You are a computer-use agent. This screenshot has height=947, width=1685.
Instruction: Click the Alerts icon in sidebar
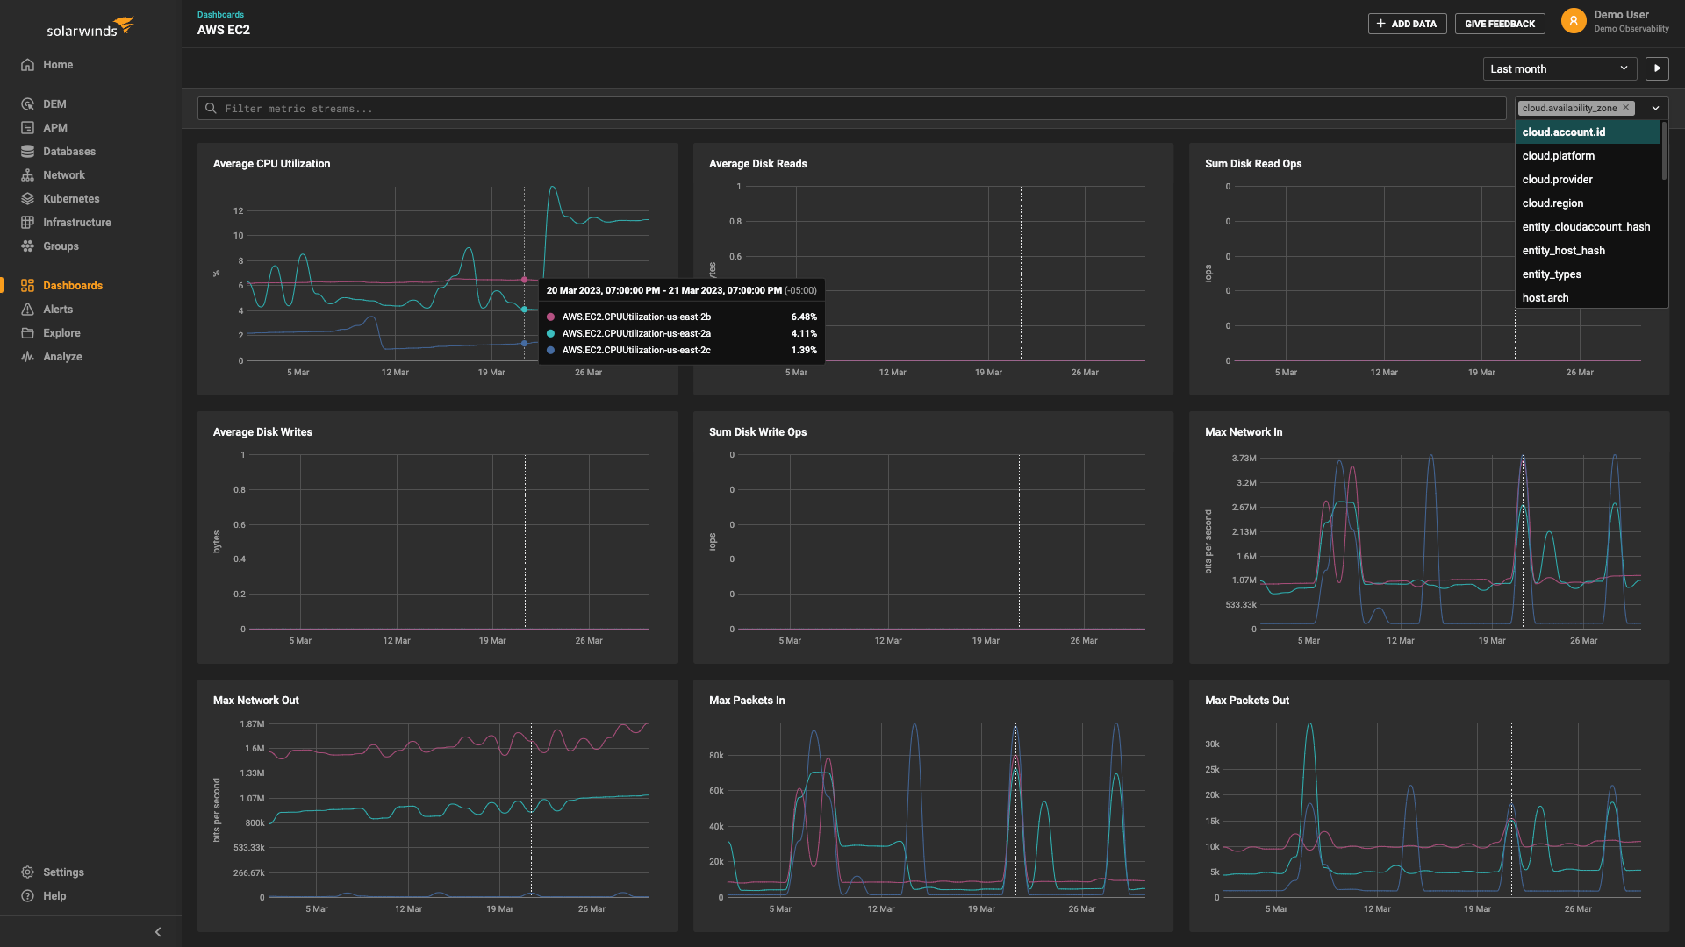[x=25, y=309]
